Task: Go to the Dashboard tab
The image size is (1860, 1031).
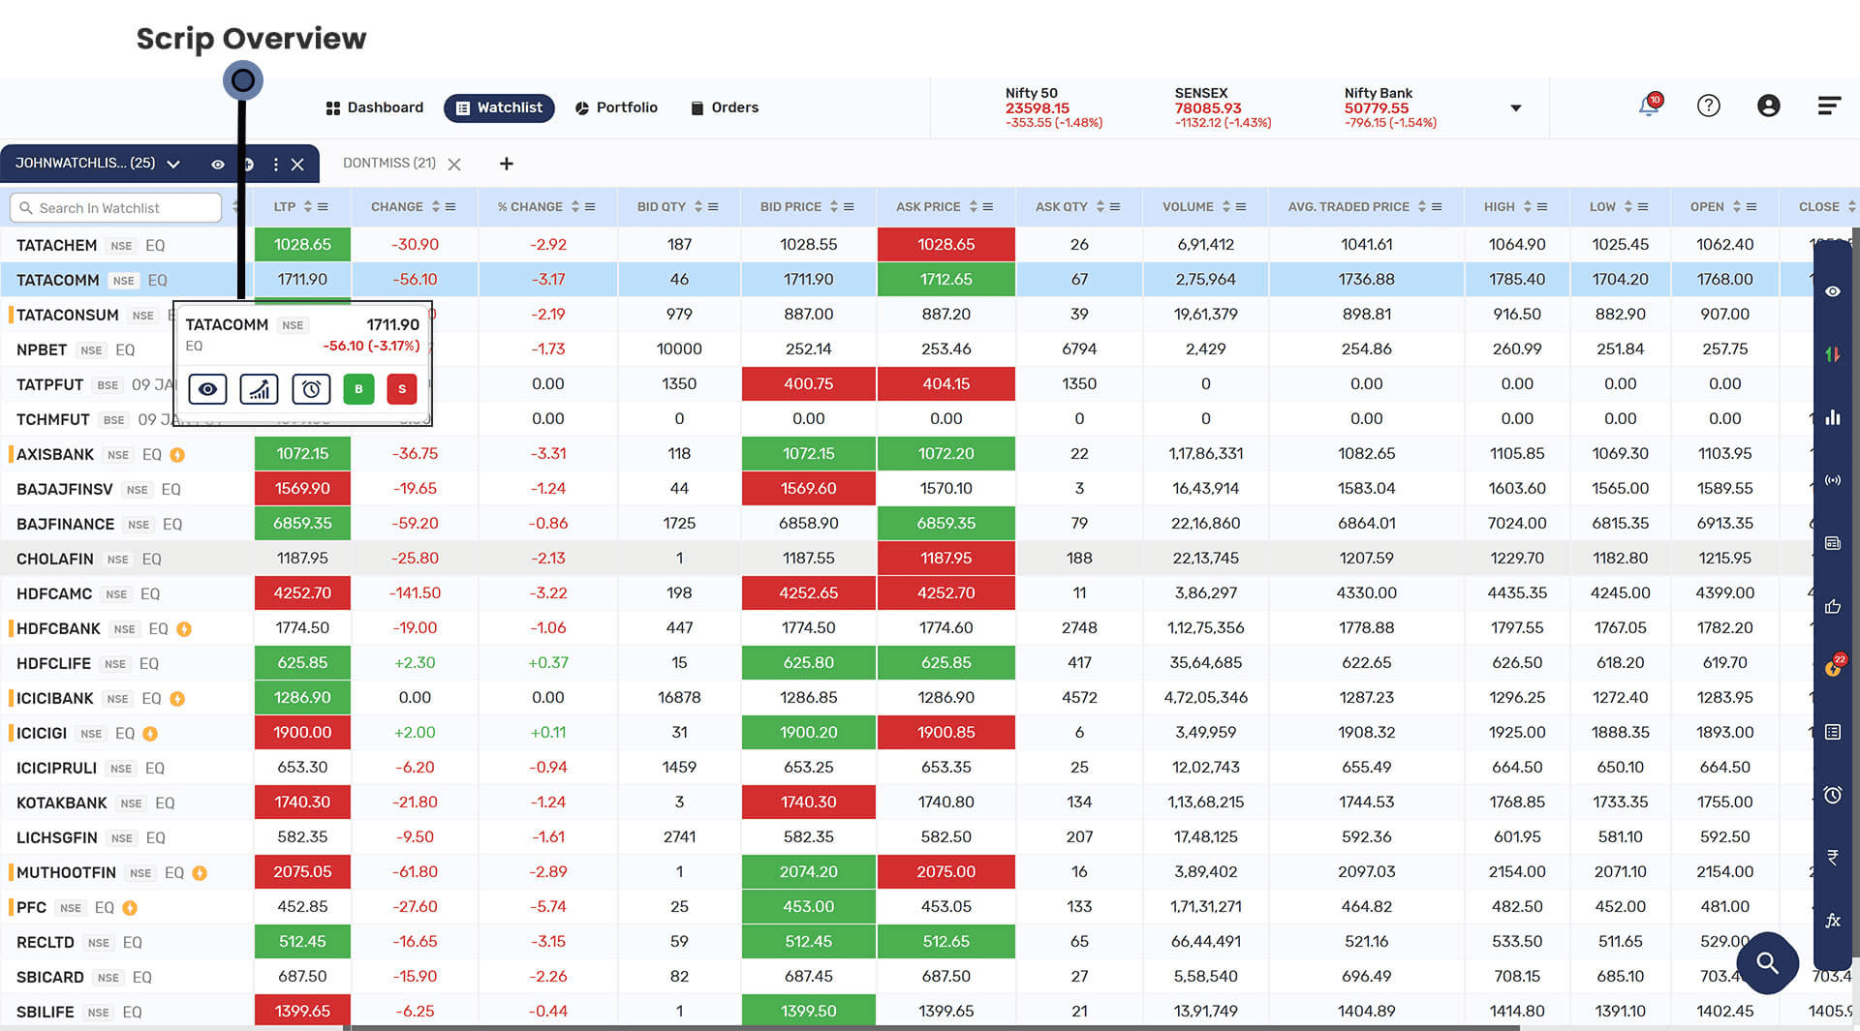Action: [375, 107]
